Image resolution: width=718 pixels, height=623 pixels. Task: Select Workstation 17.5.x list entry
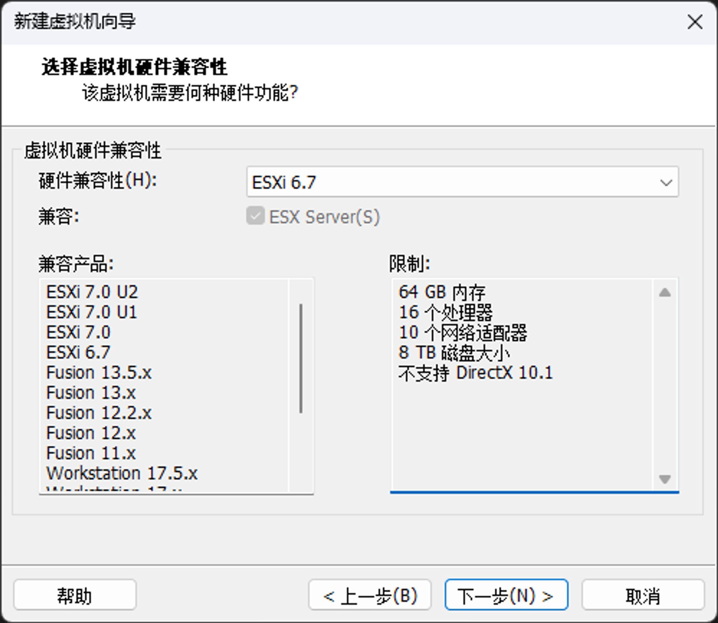[122, 473]
